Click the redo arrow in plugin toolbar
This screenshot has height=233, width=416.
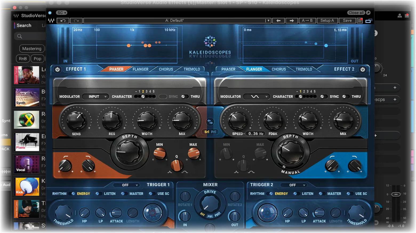[76, 20]
